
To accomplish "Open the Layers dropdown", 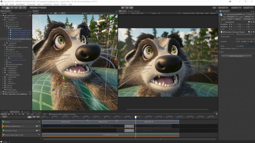I will (x=236, y=8).
